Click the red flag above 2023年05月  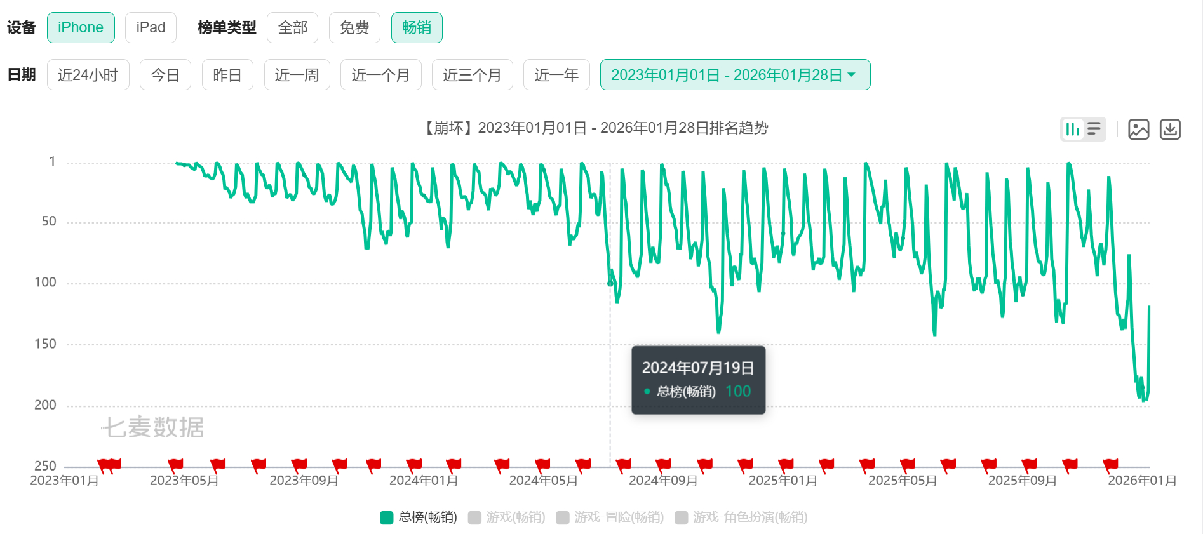click(x=176, y=465)
